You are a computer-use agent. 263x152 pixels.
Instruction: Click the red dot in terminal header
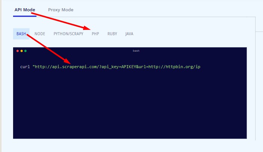(x=18, y=51)
